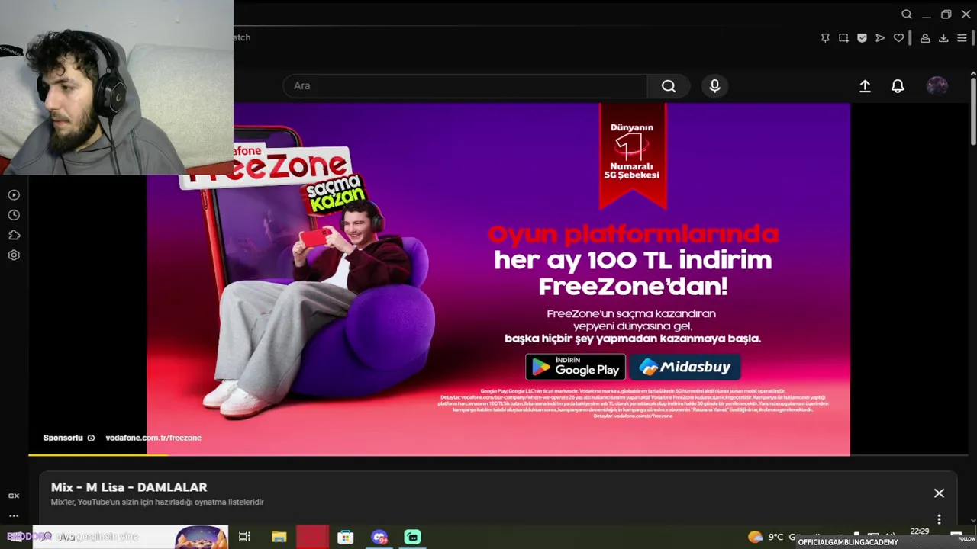
Task: Open Task View on the taskbar
Action: [x=244, y=537]
